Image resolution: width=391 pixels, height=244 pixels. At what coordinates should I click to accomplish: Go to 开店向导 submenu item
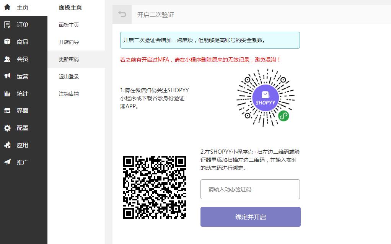(69, 42)
